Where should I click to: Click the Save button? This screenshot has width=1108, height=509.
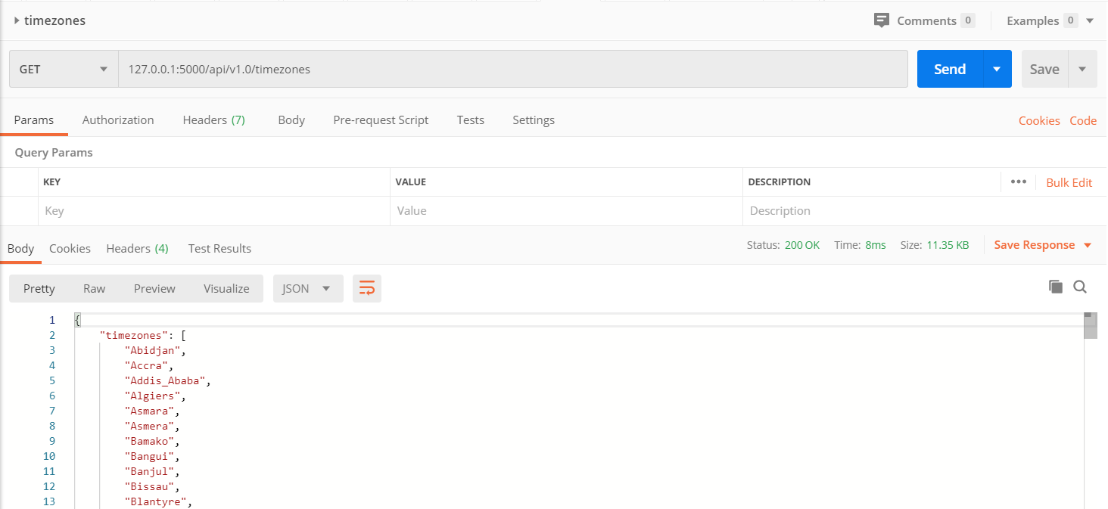(1044, 69)
